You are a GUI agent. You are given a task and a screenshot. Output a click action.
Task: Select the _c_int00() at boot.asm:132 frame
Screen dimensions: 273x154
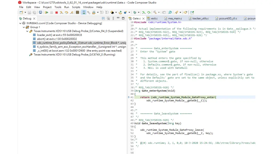tap(79, 51)
